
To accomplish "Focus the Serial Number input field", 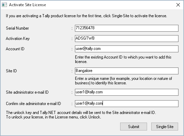I will 127,28.
